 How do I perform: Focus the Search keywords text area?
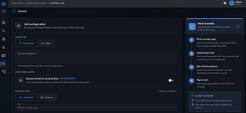[x=96, y=57]
